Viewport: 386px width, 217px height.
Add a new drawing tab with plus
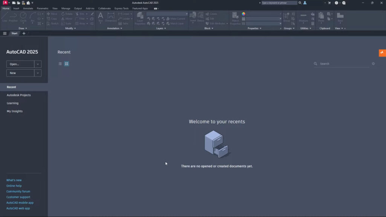coord(24,33)
